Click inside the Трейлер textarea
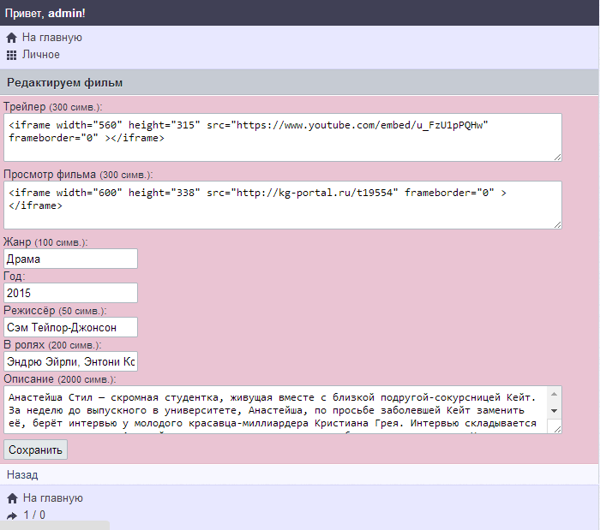600x530 pixels. 282,137
